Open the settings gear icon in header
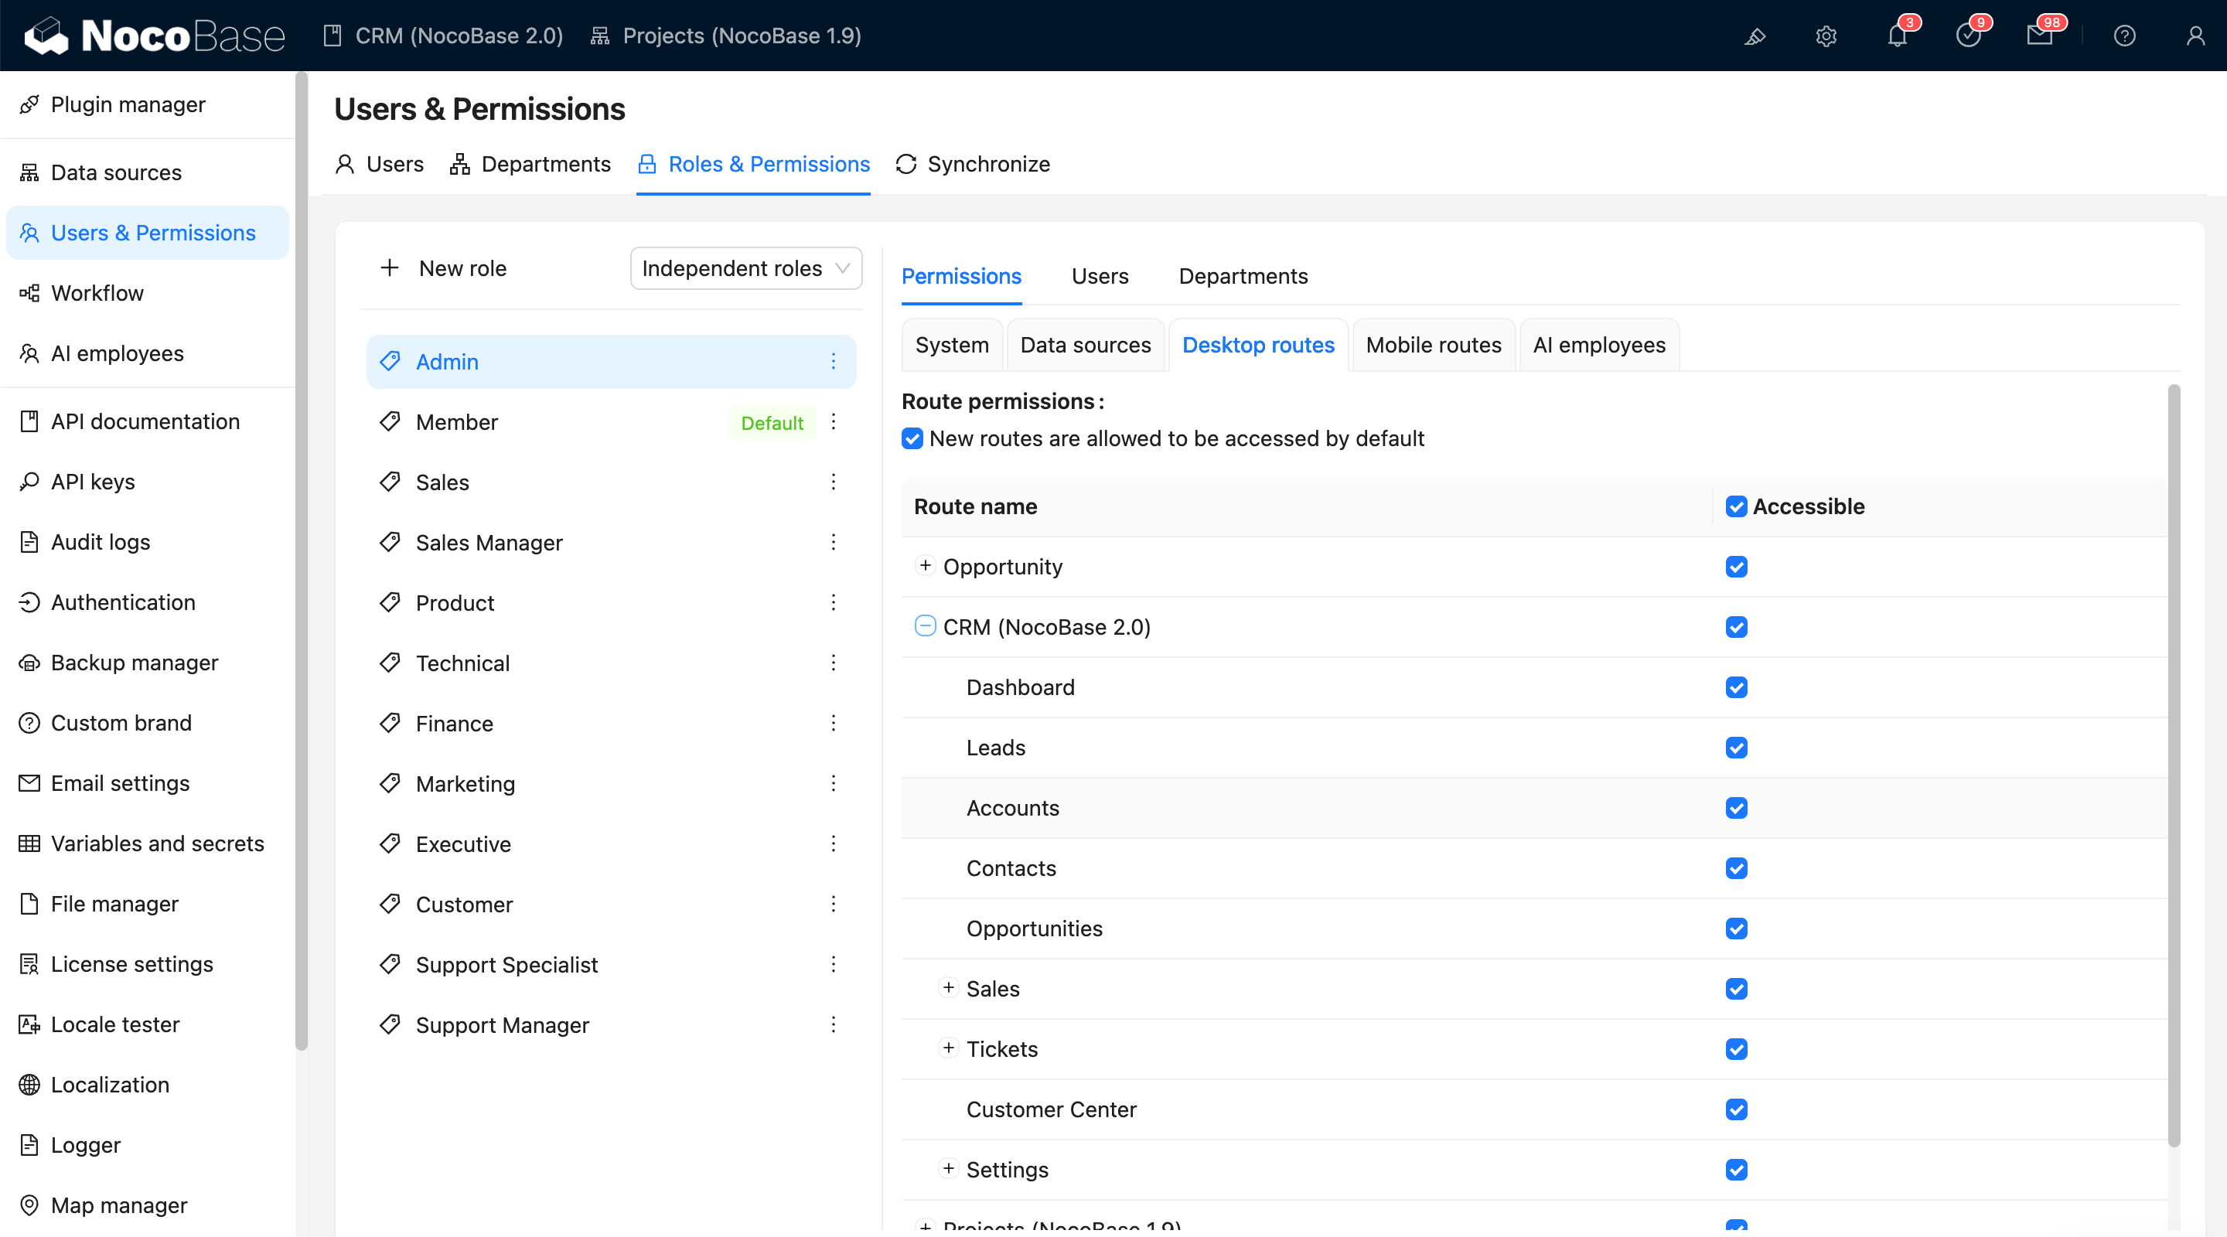 click(1825, 36)
